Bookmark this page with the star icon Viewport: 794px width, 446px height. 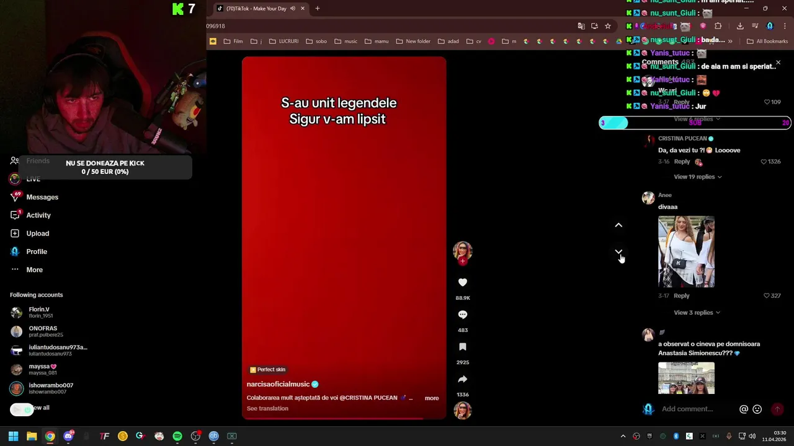608,26
